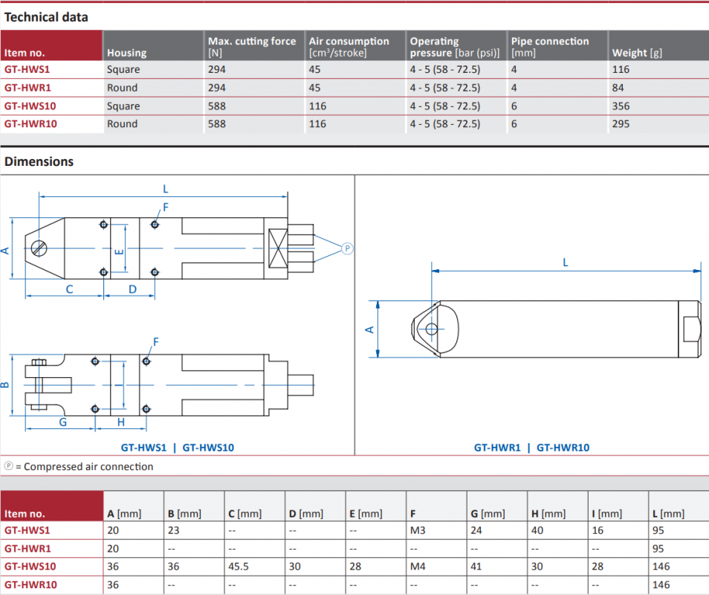Click GT-HWR10 item in dimensions table
The height and width of the screenshot is (595, 709).
pos(30,585)
